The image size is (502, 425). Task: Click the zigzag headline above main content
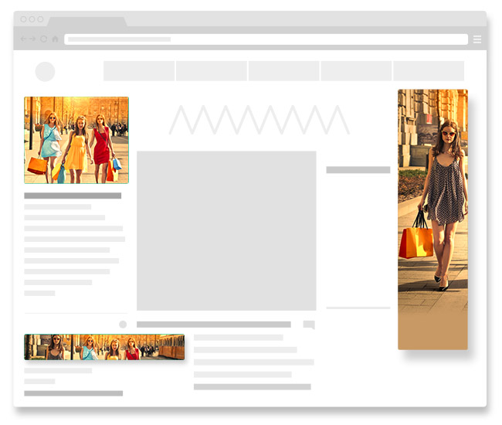[259, 120]
